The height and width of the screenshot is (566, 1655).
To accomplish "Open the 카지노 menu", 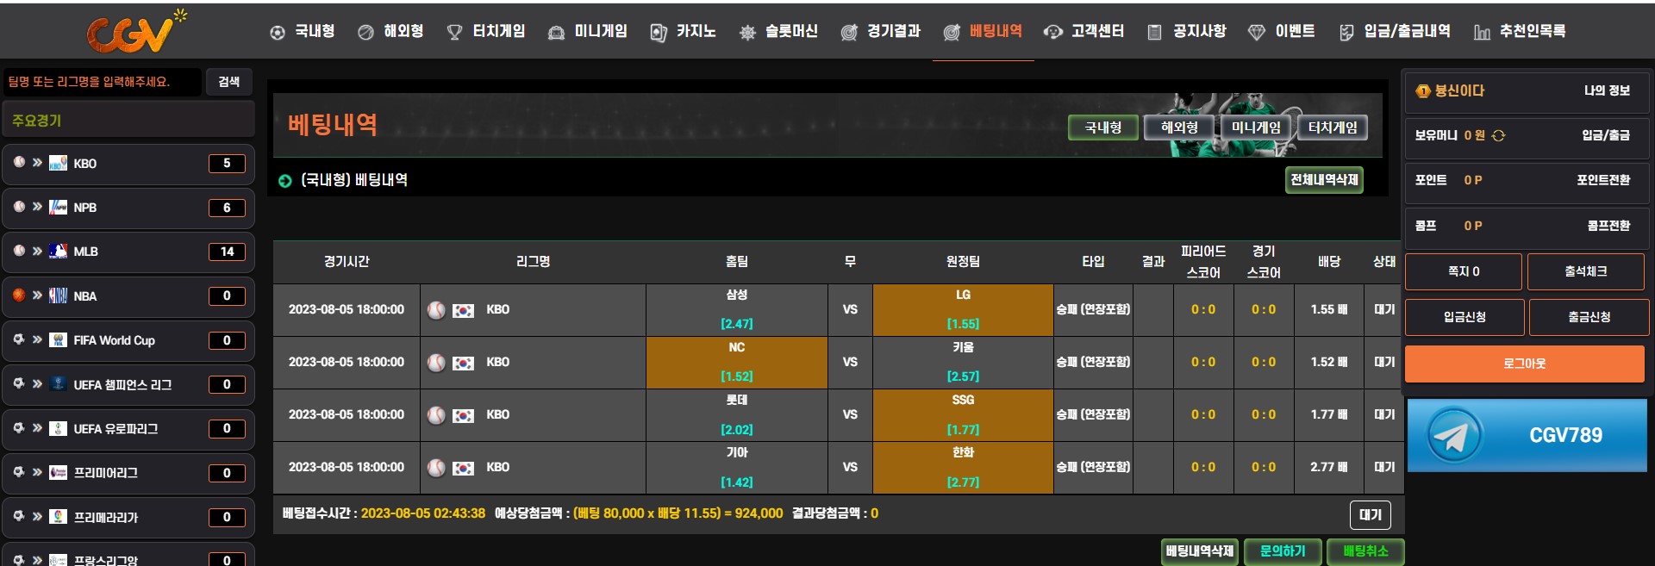I will (684, 32).
